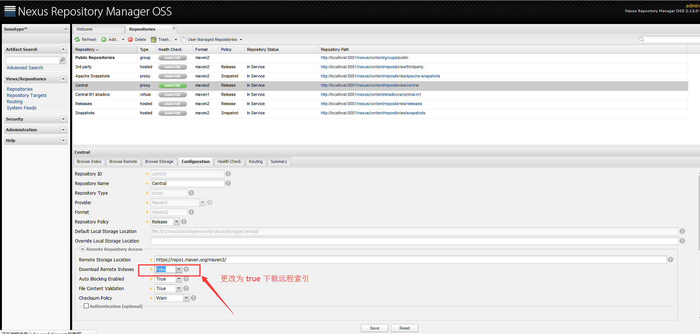This screenshot has height=334, width=700.
Task: Collapse the Remote Repository Access section
Action: point(83,249)
